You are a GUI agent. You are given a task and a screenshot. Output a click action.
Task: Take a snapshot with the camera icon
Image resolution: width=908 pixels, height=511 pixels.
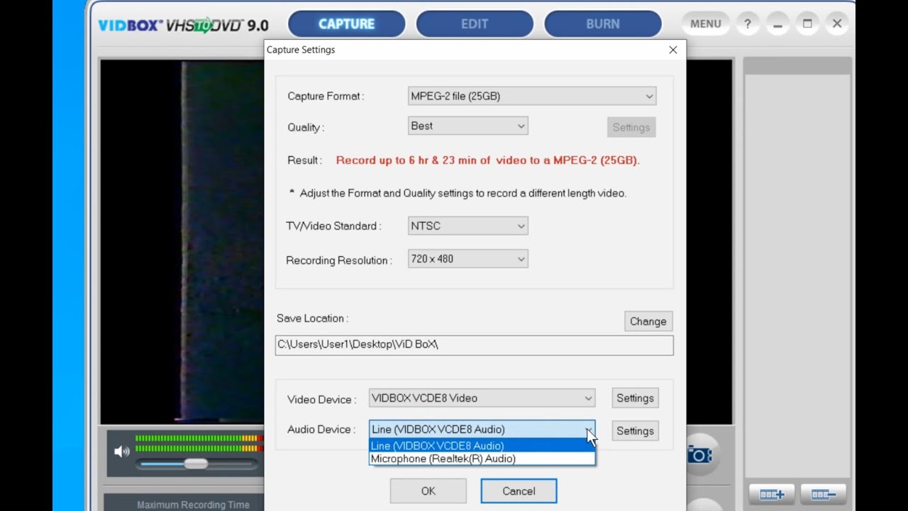coord(699,455)
